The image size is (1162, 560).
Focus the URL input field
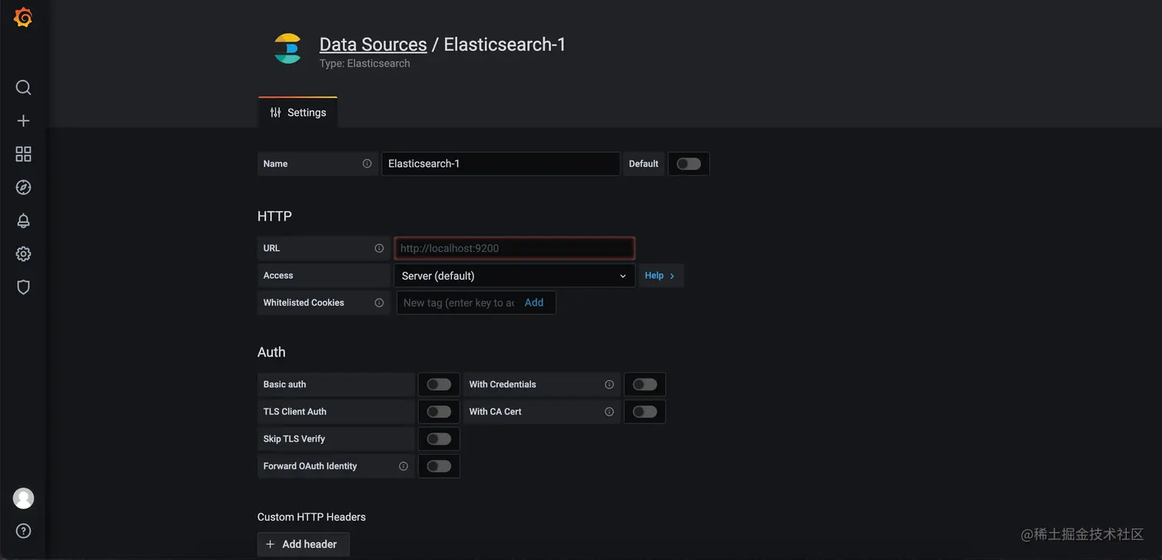coord(514,248)
